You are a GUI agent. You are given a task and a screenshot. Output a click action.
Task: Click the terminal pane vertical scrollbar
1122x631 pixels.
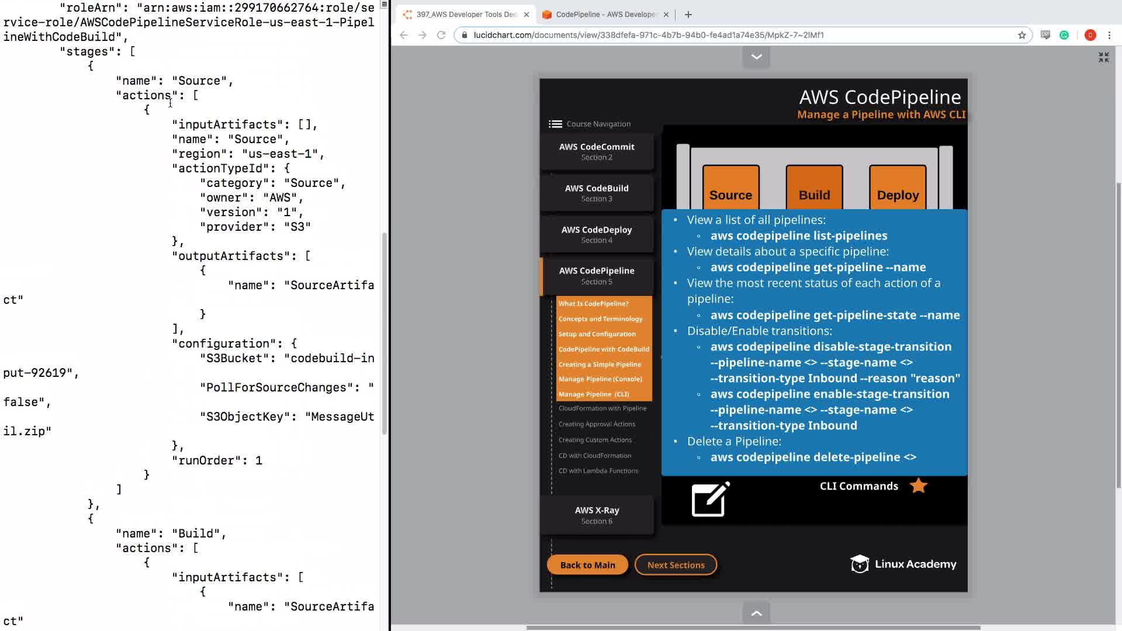384,333
